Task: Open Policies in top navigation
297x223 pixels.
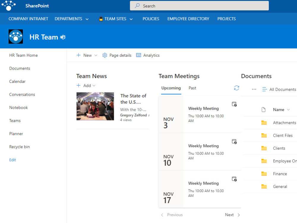Action: coord(151,19)
